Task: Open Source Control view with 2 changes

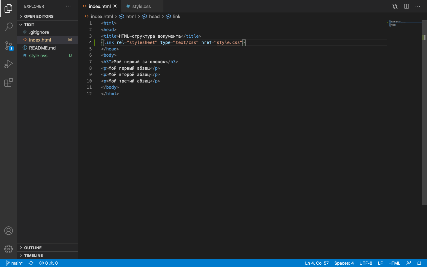Action: (9, 45)
